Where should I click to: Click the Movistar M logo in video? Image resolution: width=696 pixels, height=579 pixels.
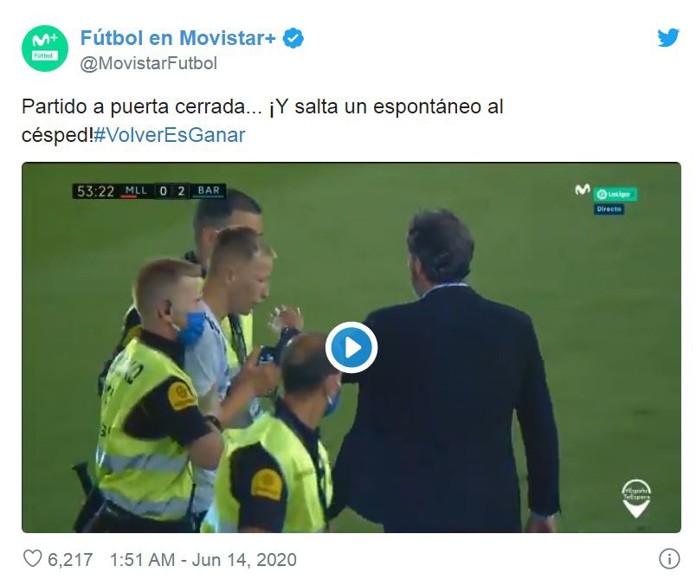click(x=583, y=190)
